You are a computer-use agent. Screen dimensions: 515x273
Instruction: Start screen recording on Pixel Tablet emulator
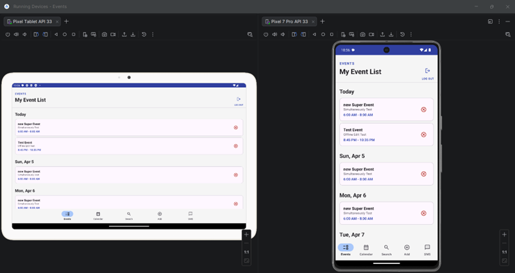pyautogui.click(x=114, y=35)
